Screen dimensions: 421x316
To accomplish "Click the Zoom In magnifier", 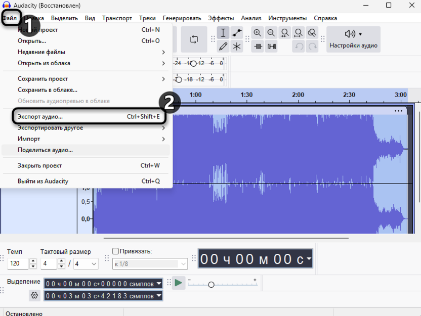I will pyautogui.click(x=258, y=33).
